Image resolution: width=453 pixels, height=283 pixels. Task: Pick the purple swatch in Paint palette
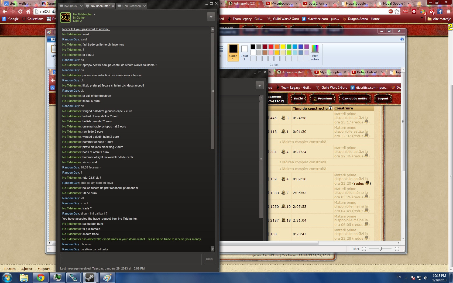[307, 47]
